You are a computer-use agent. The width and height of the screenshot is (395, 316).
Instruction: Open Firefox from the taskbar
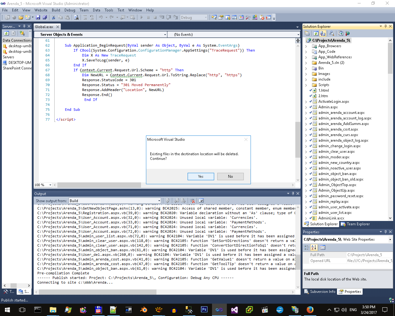click(x=310, y=310)
